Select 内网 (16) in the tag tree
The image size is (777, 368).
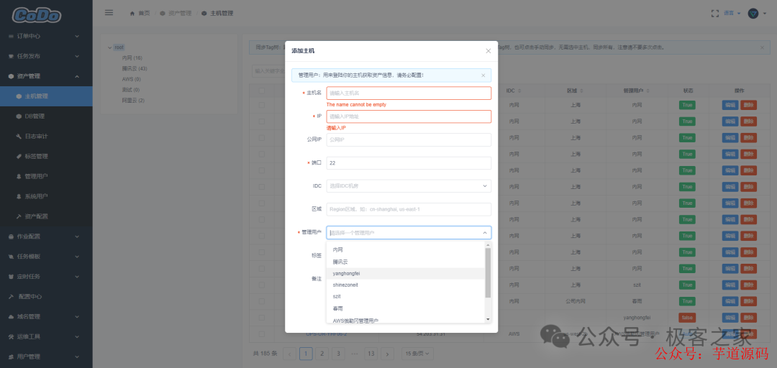[x=132, y=58]
